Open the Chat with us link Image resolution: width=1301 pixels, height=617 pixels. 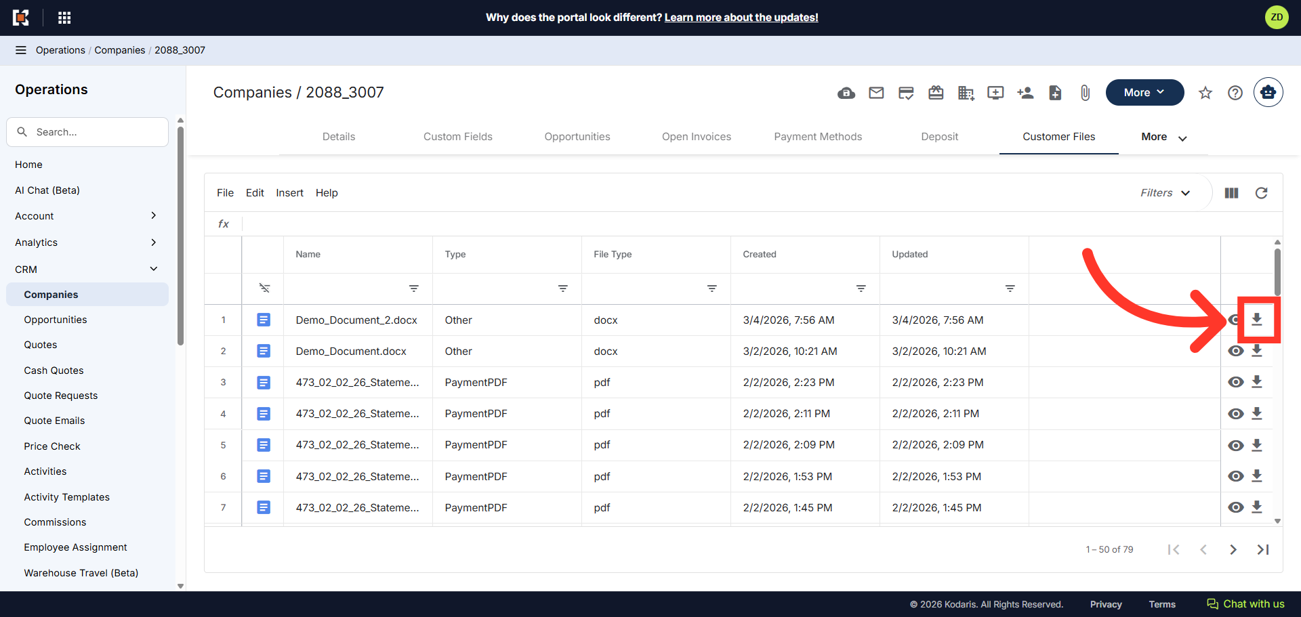coord(1245,604)
